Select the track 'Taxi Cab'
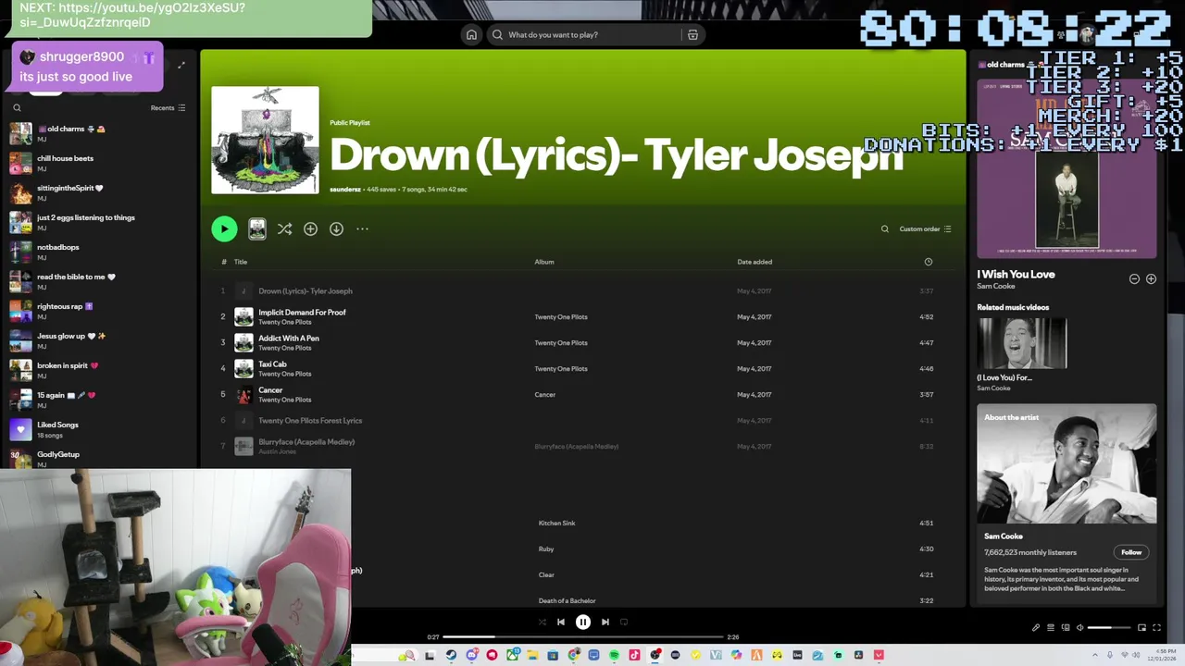Image resolution: width=1185 pixels, height=666 pixels. 272,364
